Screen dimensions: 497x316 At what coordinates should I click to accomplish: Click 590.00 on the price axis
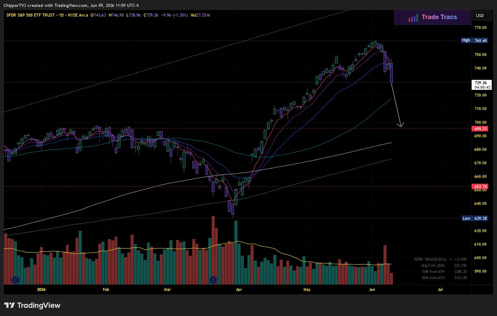pyautogui.click(x=480, y=272)
